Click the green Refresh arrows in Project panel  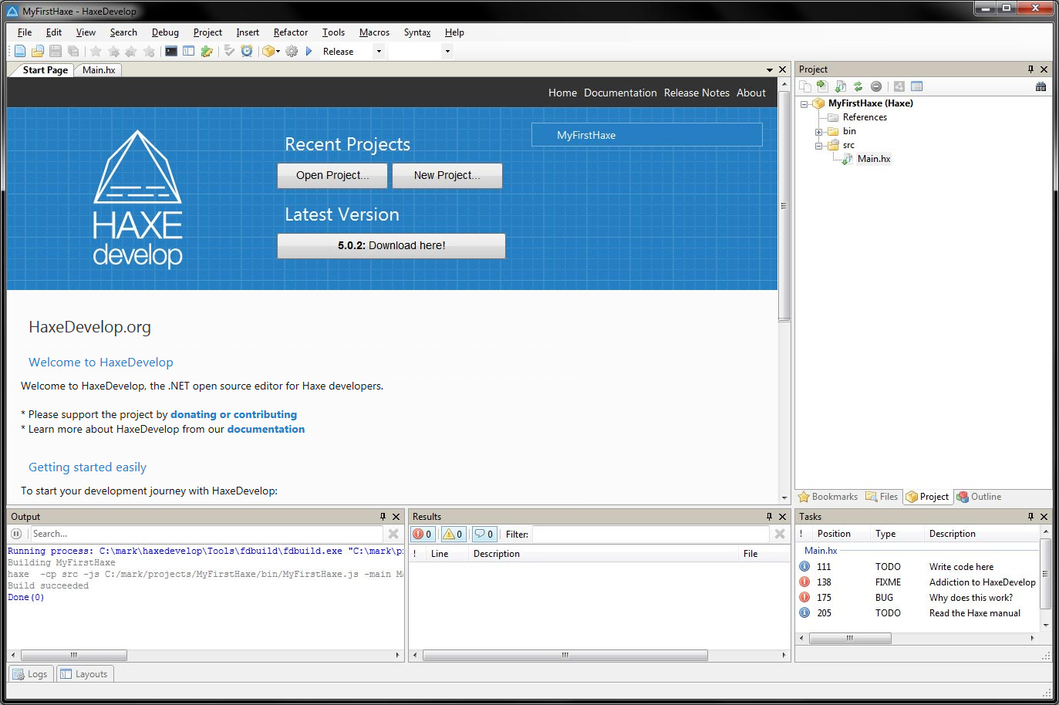[x=858, y=86]
